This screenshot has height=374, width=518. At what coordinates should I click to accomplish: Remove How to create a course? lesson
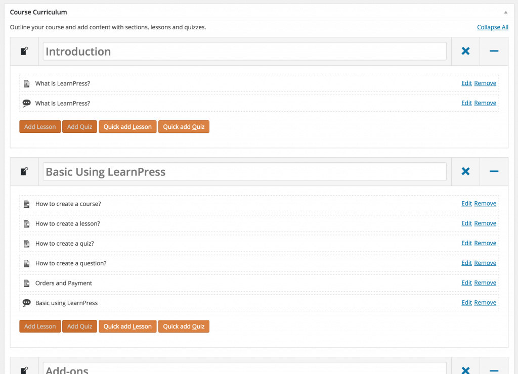coord(485,203)
